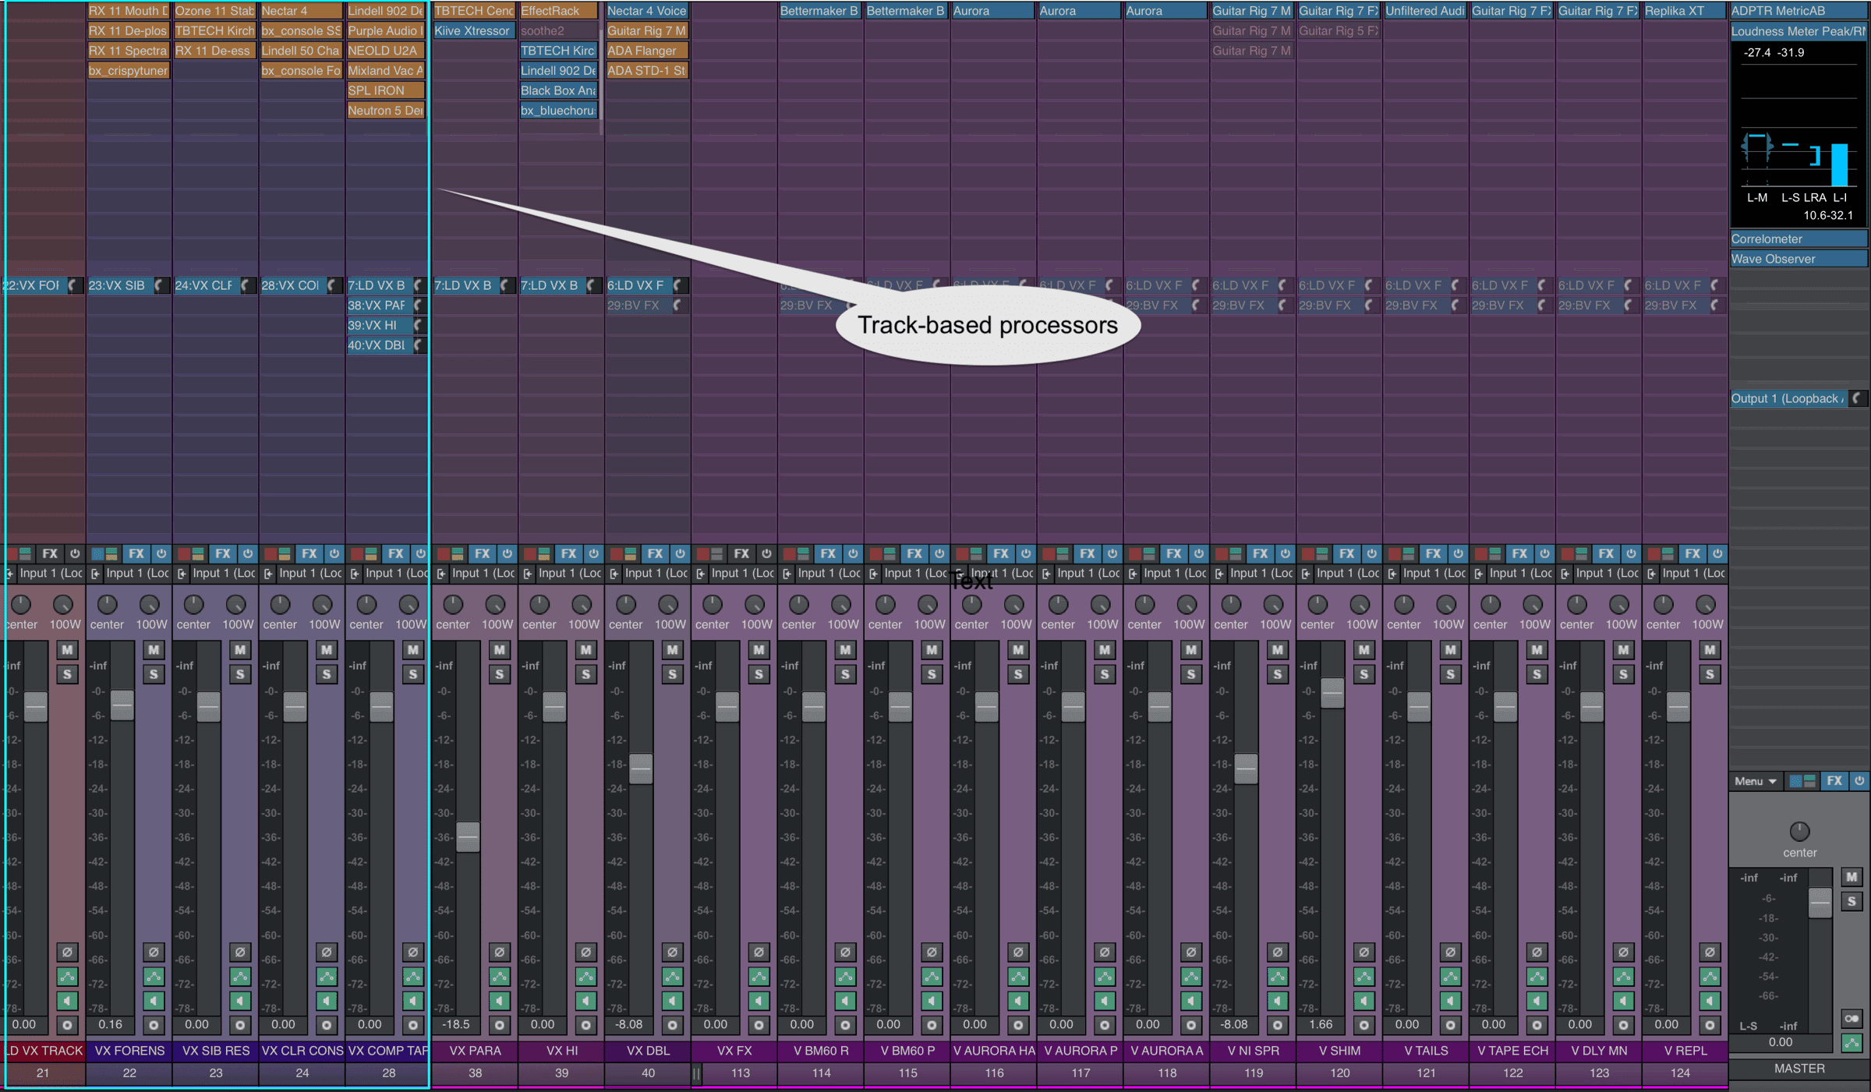
Task: Invert phase on the VX FX track
Action: click(759, 952)
